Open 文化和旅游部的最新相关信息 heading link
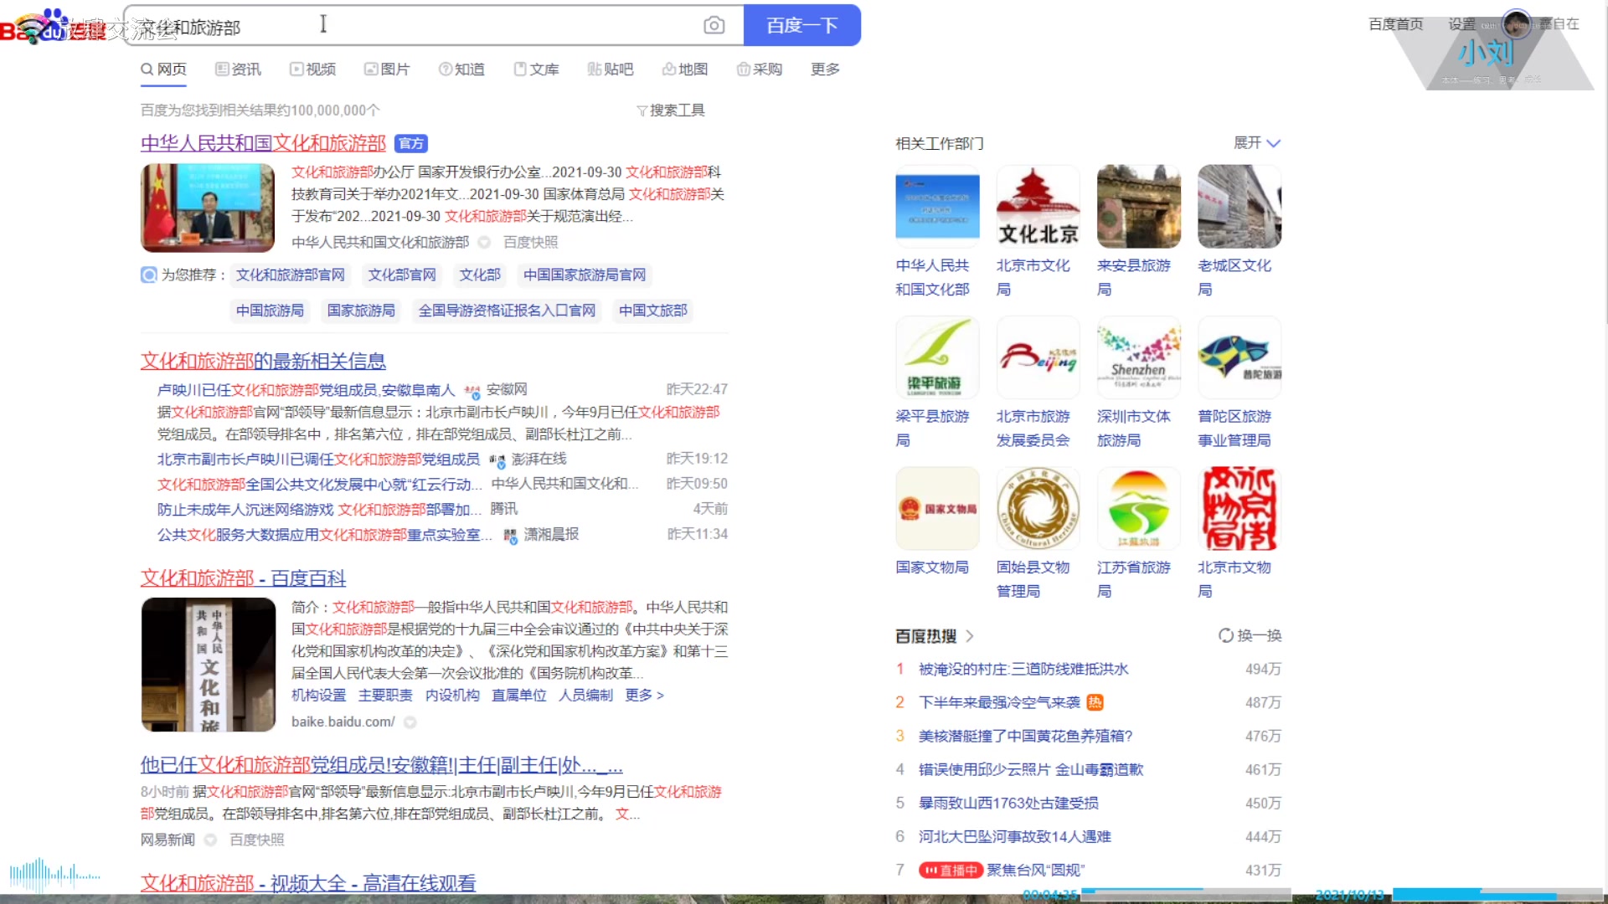This screenshot has height=904, width=1608. pos(263,361)
